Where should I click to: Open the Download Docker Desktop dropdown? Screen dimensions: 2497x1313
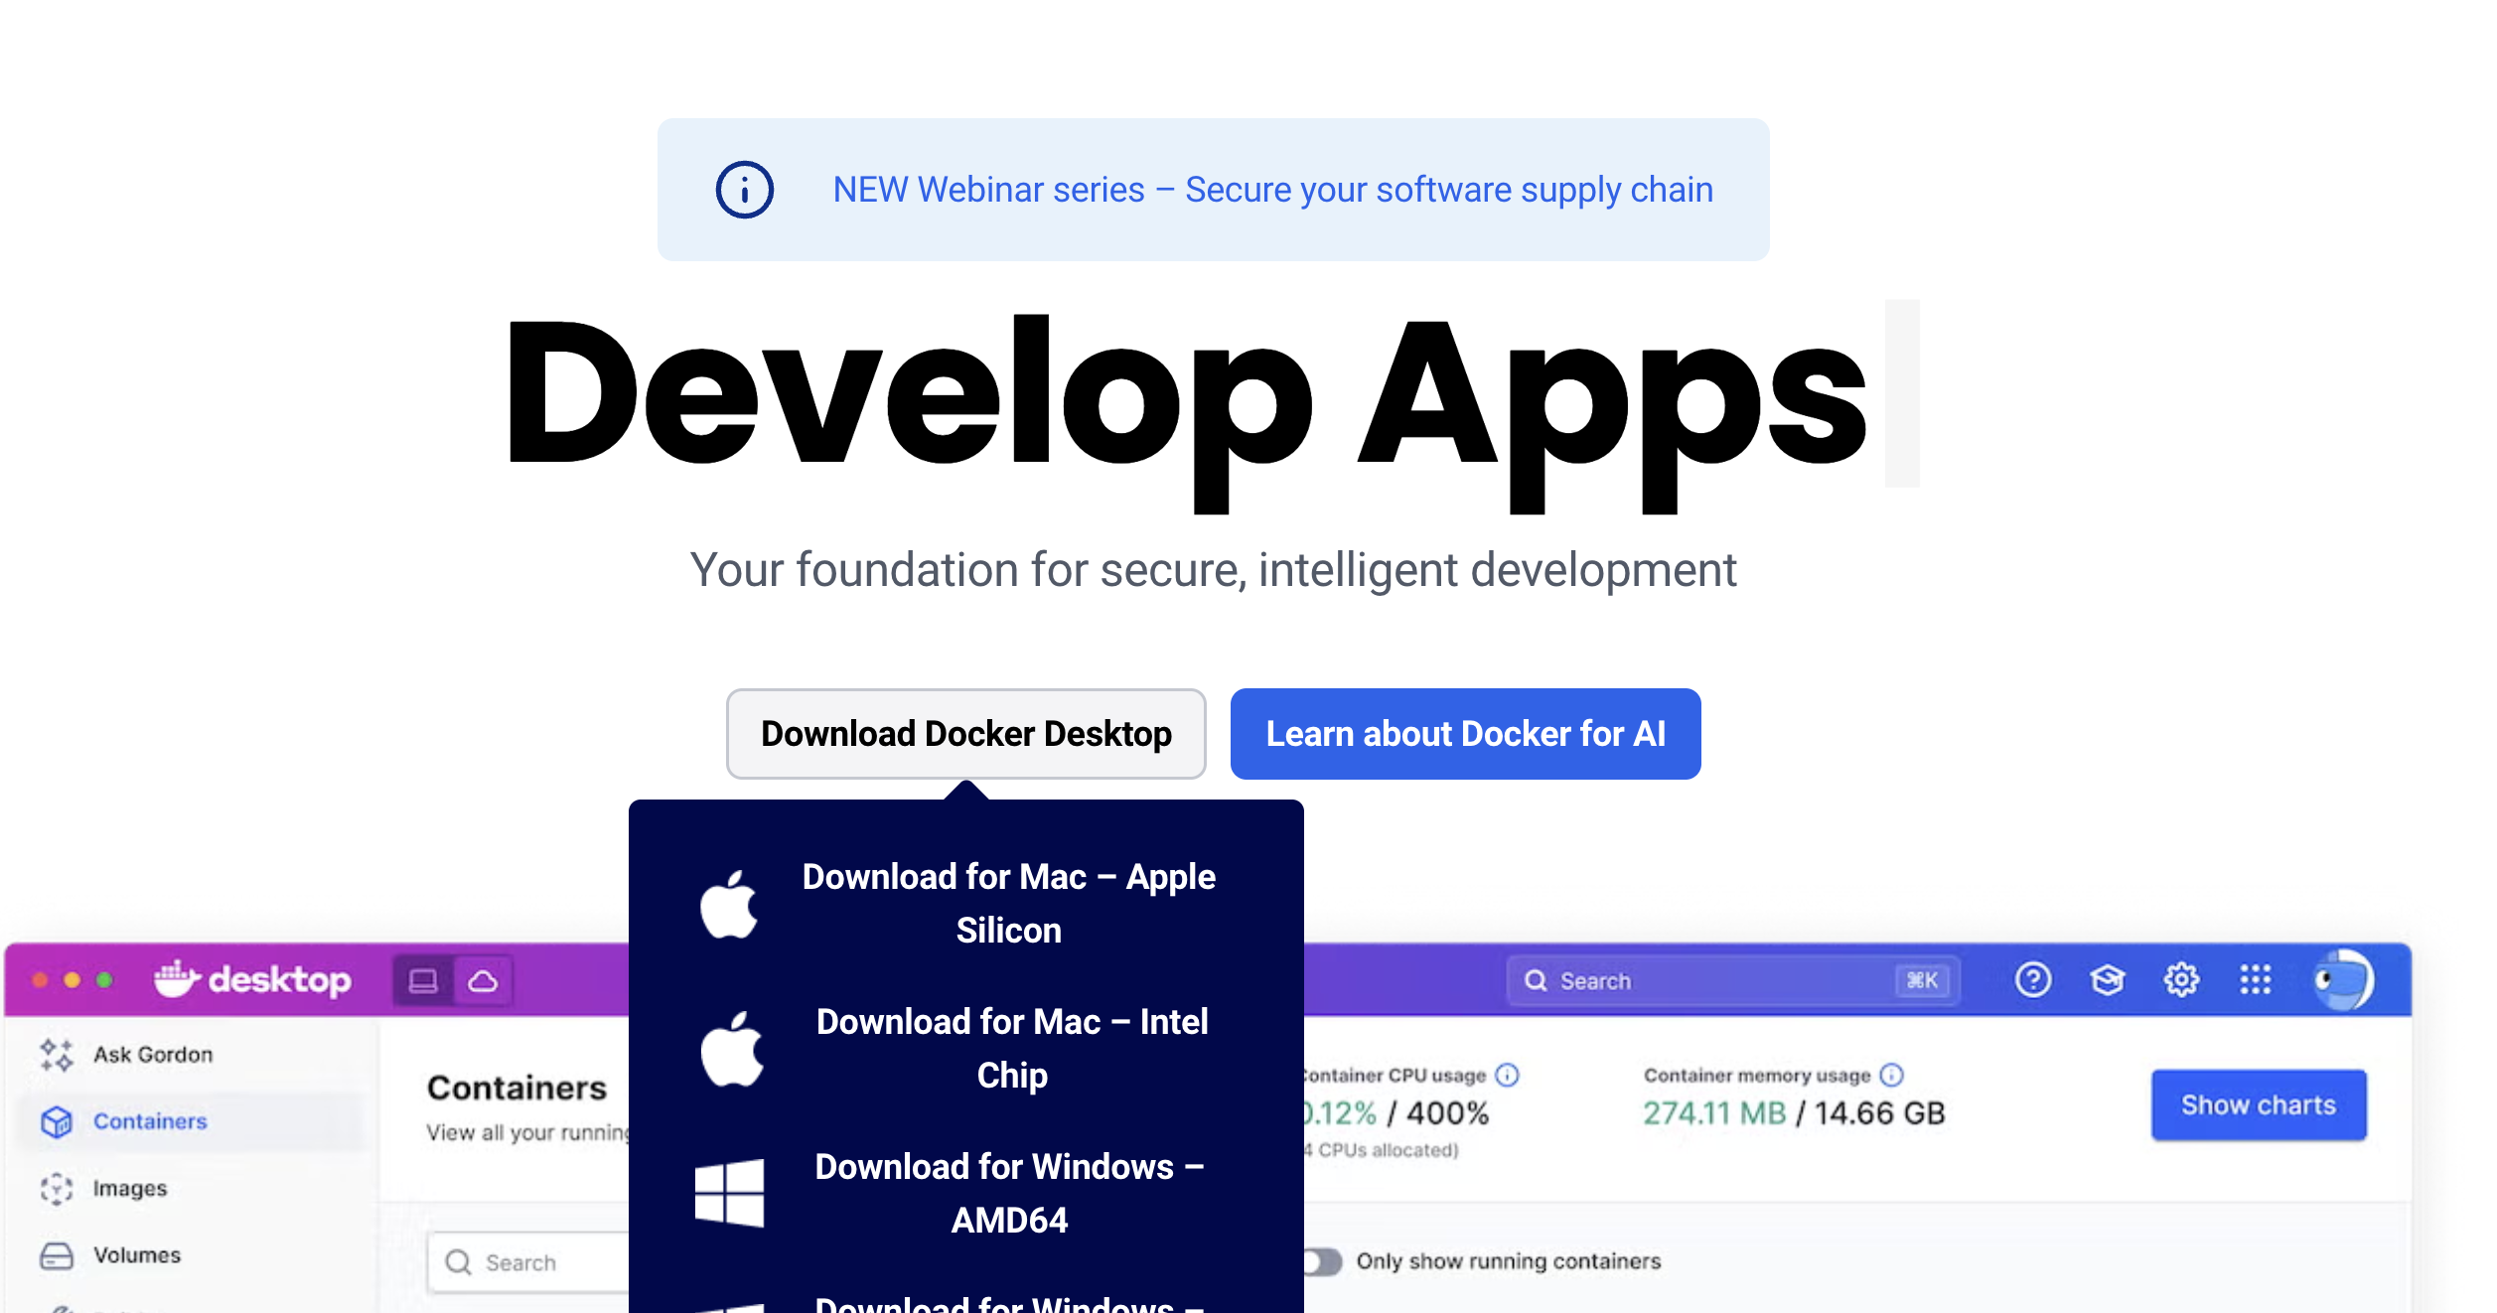[x=965, y=734]
